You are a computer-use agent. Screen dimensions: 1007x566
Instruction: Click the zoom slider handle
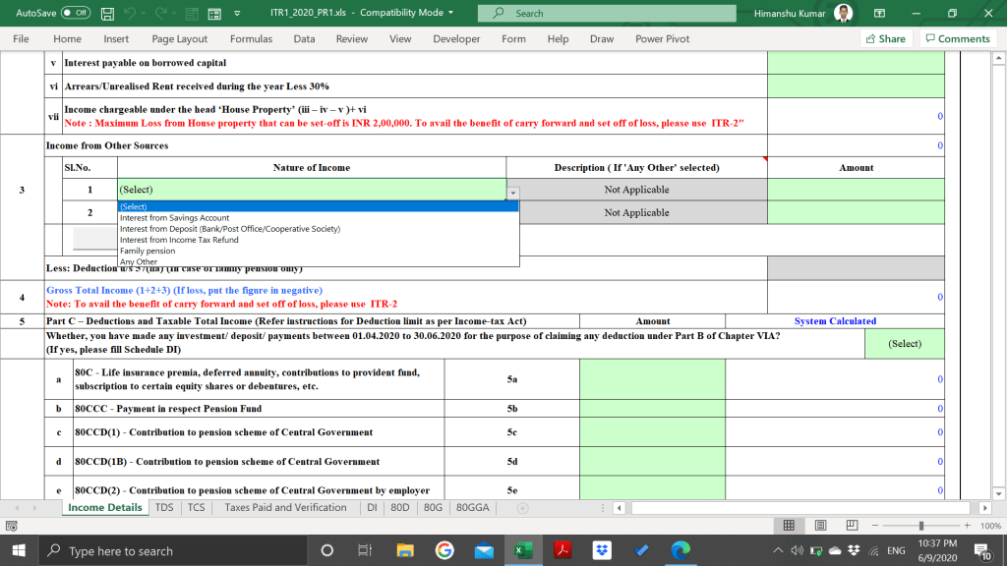coord(920,526)
